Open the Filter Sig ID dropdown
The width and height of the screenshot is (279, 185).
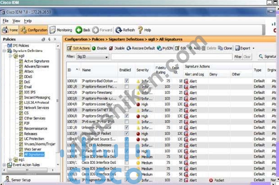click(x=92, y=57)
